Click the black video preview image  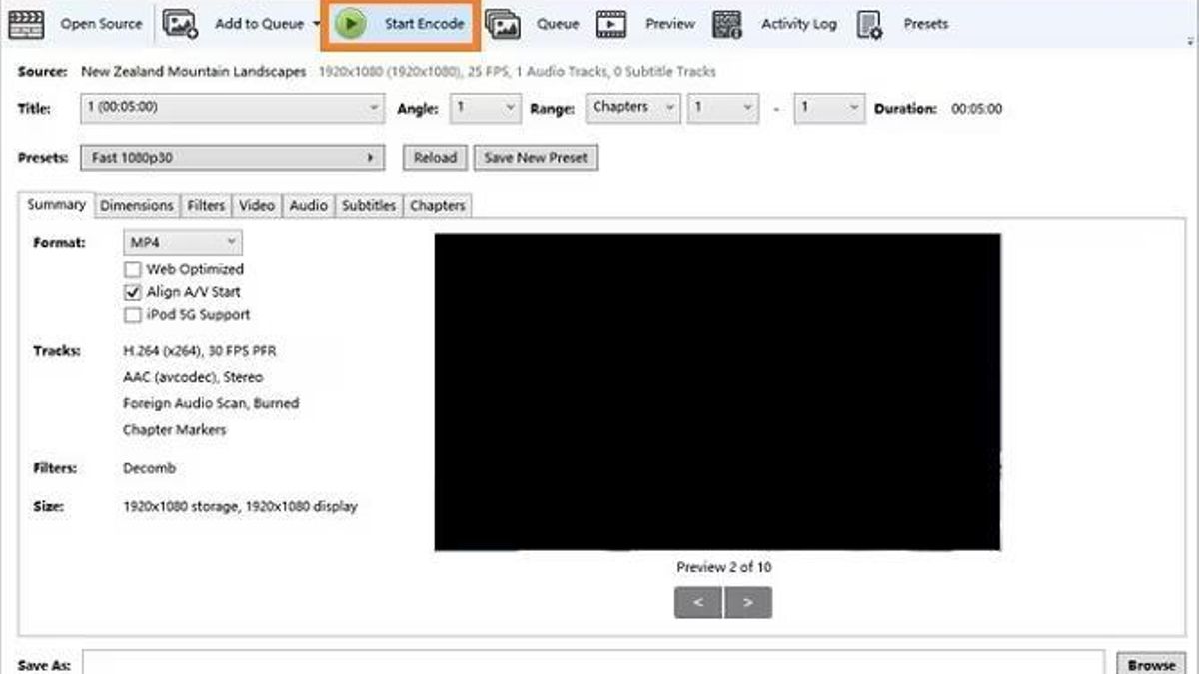point(717,392)
